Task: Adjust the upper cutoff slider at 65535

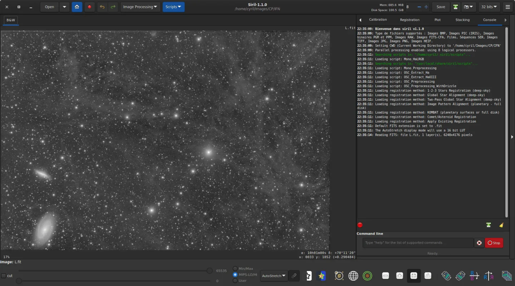Action: tap(210, 271)
